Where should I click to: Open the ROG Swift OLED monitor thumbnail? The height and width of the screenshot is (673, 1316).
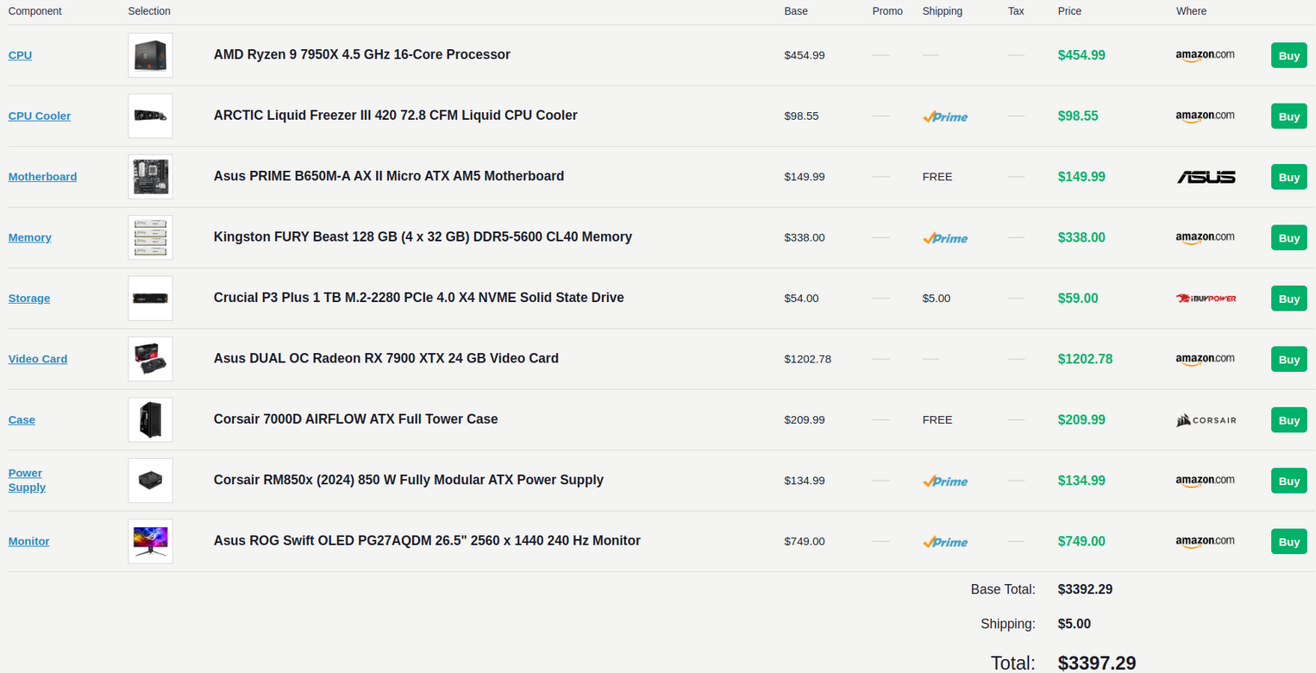[150, 541]
